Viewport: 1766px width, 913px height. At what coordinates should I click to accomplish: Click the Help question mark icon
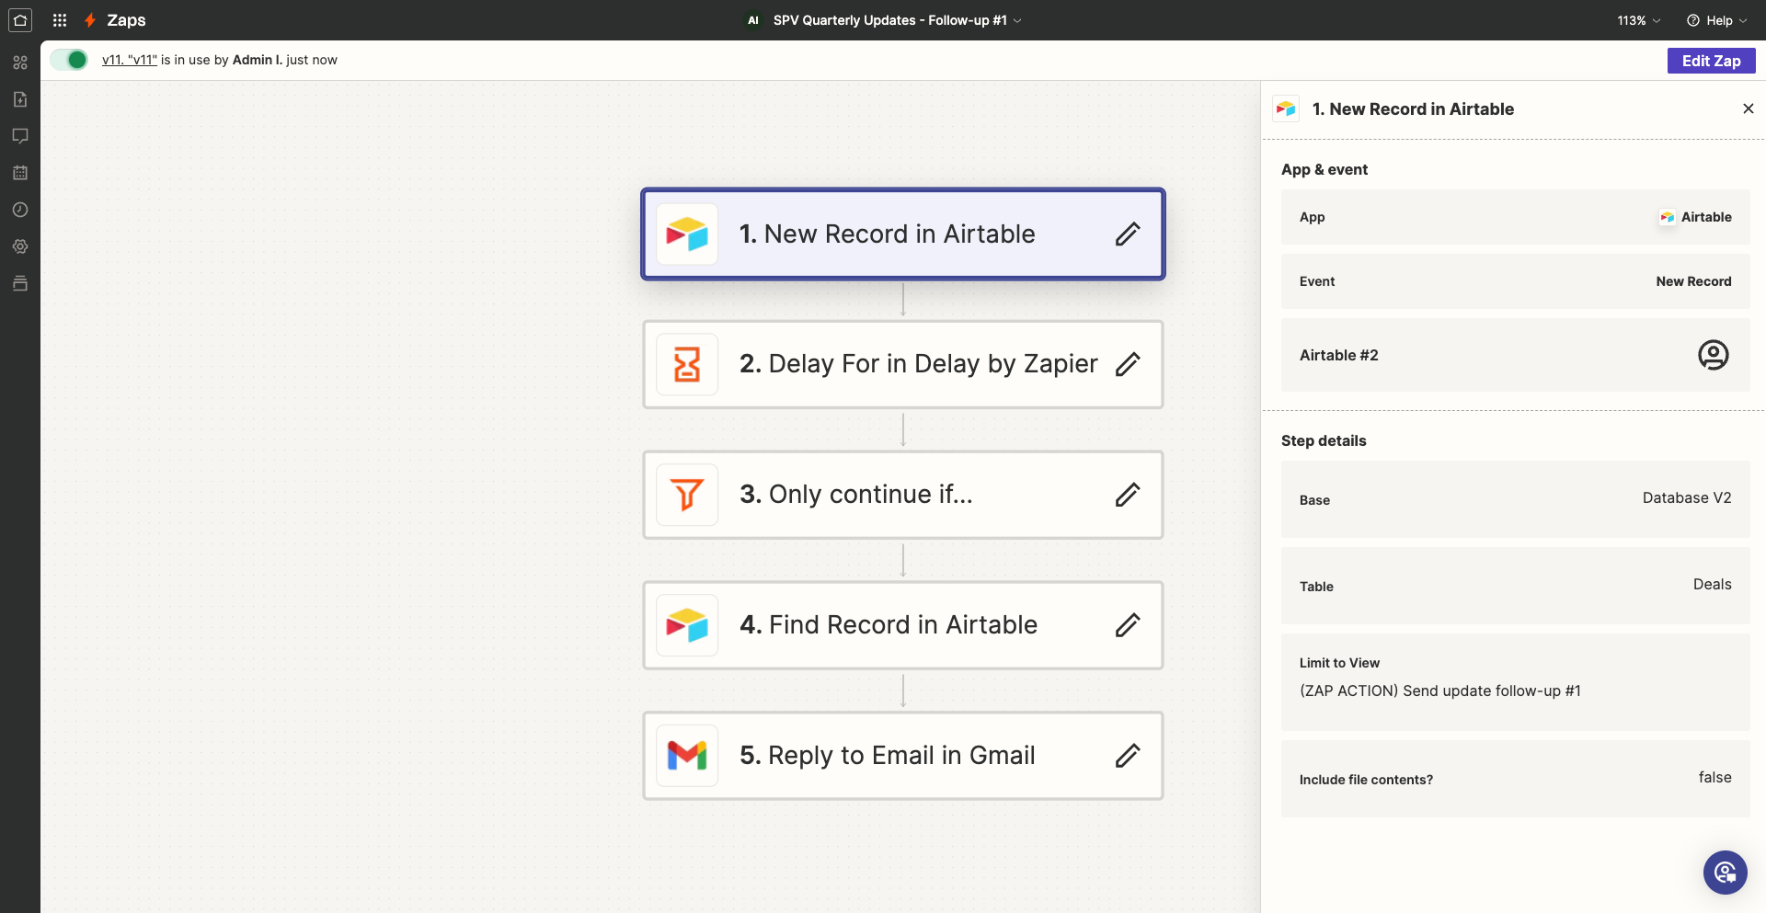[1692, 20]
